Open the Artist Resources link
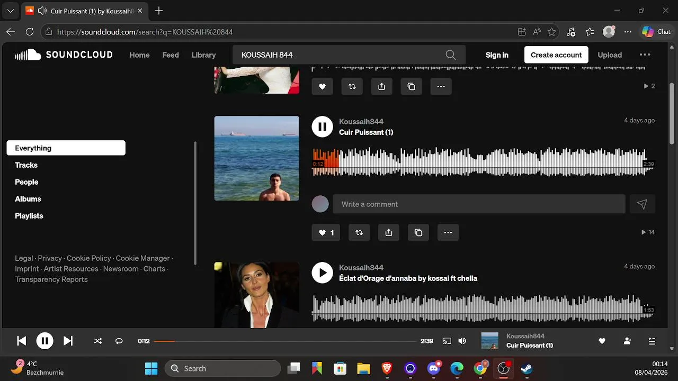 (x=71, y=269)
